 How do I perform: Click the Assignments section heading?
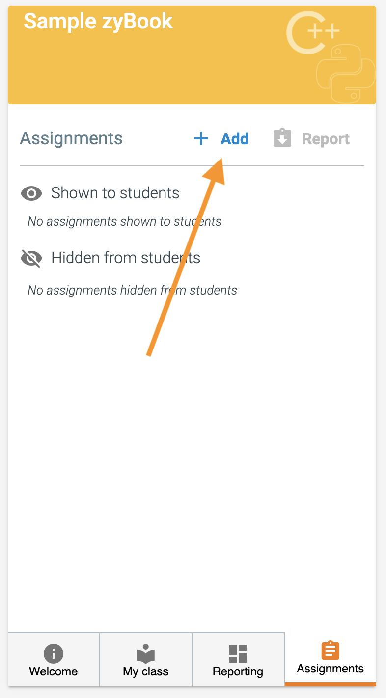pos(71,138)
